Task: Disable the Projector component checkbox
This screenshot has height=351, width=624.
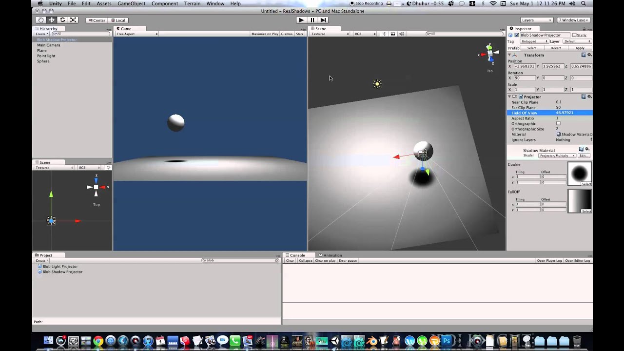Action: (521, 97)
